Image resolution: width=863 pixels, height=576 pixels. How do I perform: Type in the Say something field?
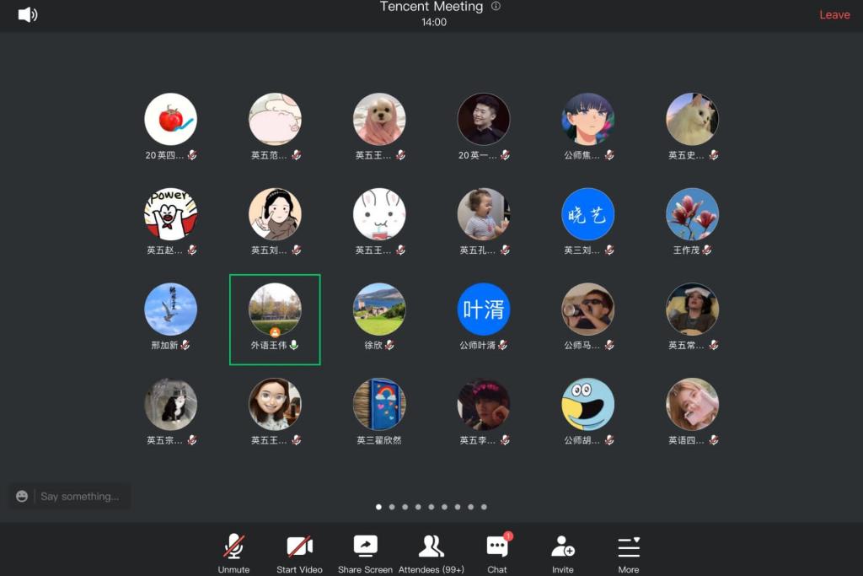coord(80,497)
